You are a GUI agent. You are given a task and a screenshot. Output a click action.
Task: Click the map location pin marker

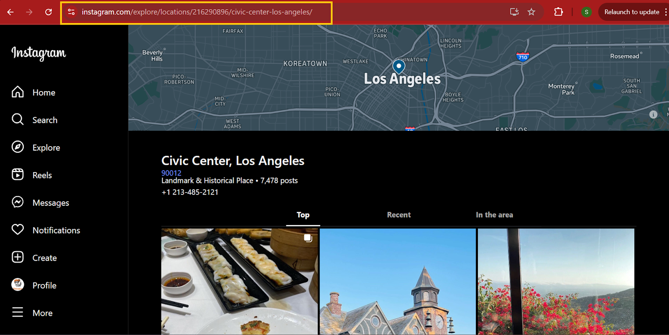point(399,67)
